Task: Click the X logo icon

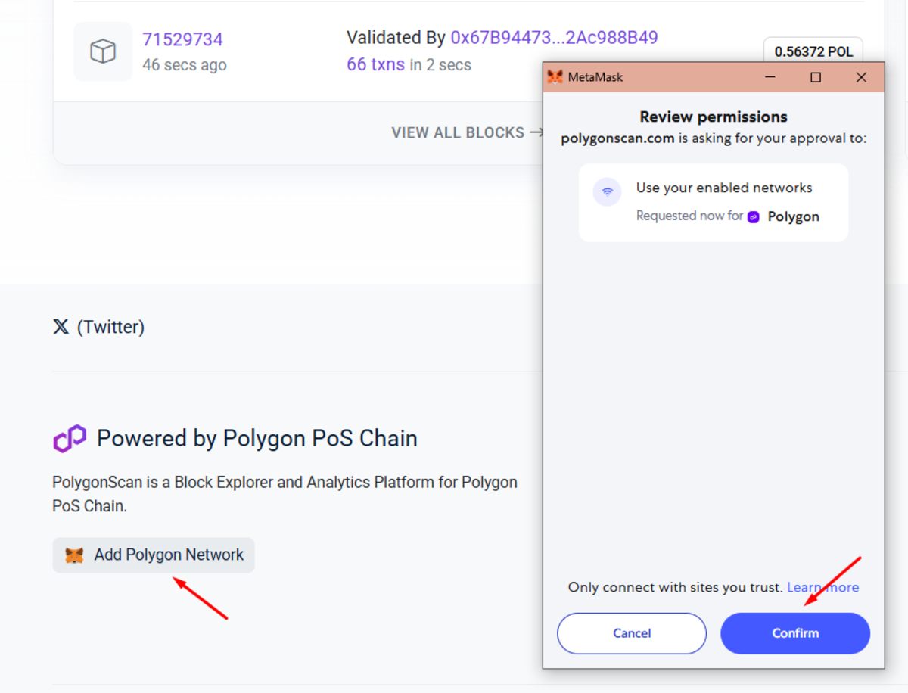Action: click(x=61, y=327)
